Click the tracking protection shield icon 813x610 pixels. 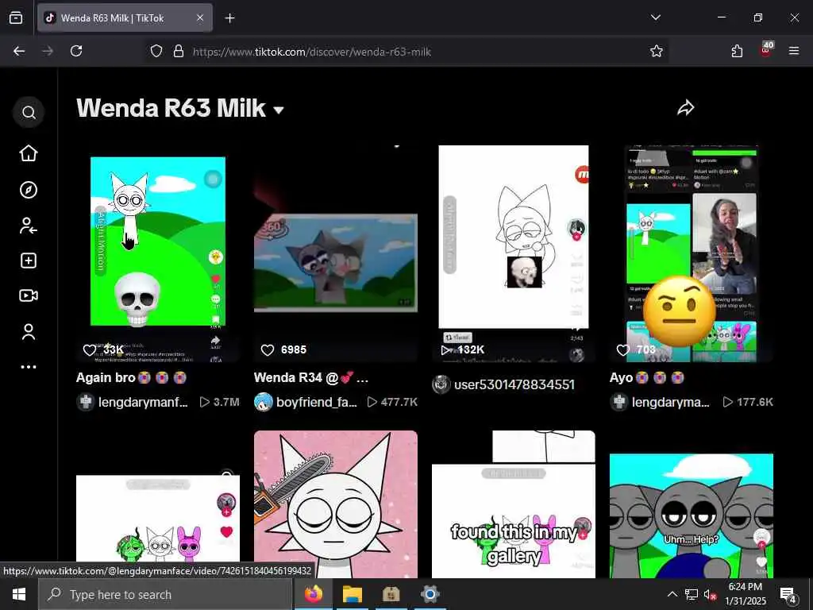click(x=156, y=51)
